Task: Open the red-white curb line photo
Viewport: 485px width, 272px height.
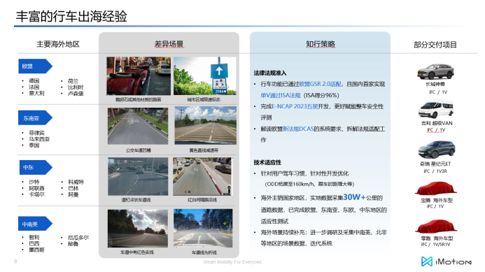Action: tap(202, 176)
